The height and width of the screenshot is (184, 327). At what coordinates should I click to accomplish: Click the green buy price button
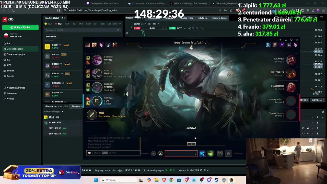172,28
